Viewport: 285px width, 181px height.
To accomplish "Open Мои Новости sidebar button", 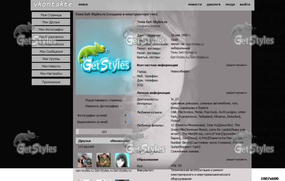I will pyautogui.click(x=51, y=66).
